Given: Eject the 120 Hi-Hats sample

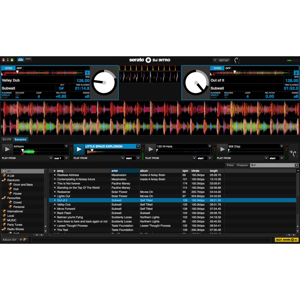Looking at the screenshot, I should tap(210, 146).
